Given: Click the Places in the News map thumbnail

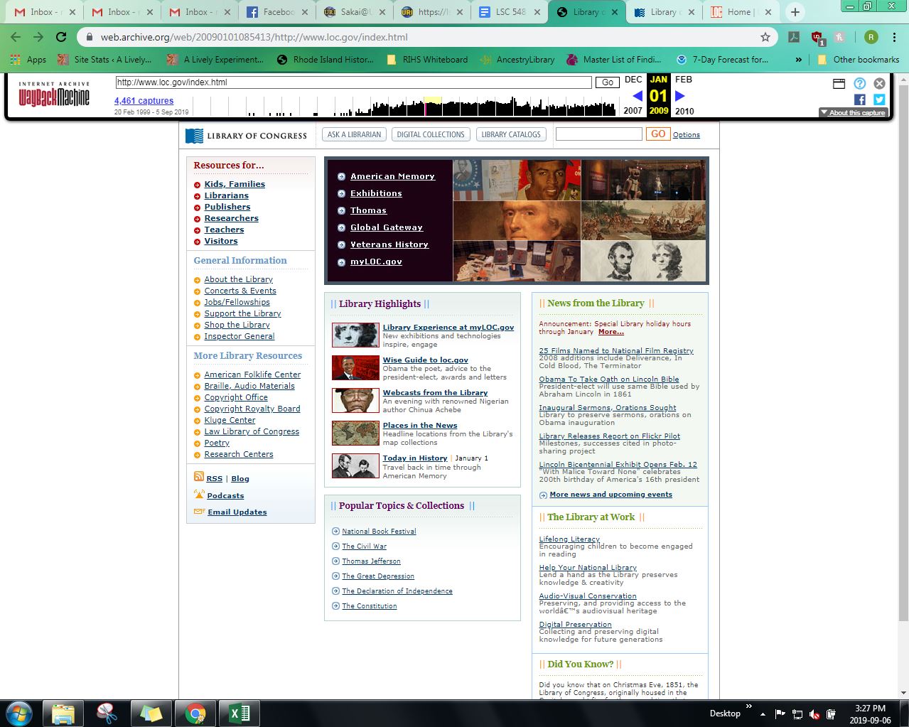Looking at the screenshot, I should point(355,433).
